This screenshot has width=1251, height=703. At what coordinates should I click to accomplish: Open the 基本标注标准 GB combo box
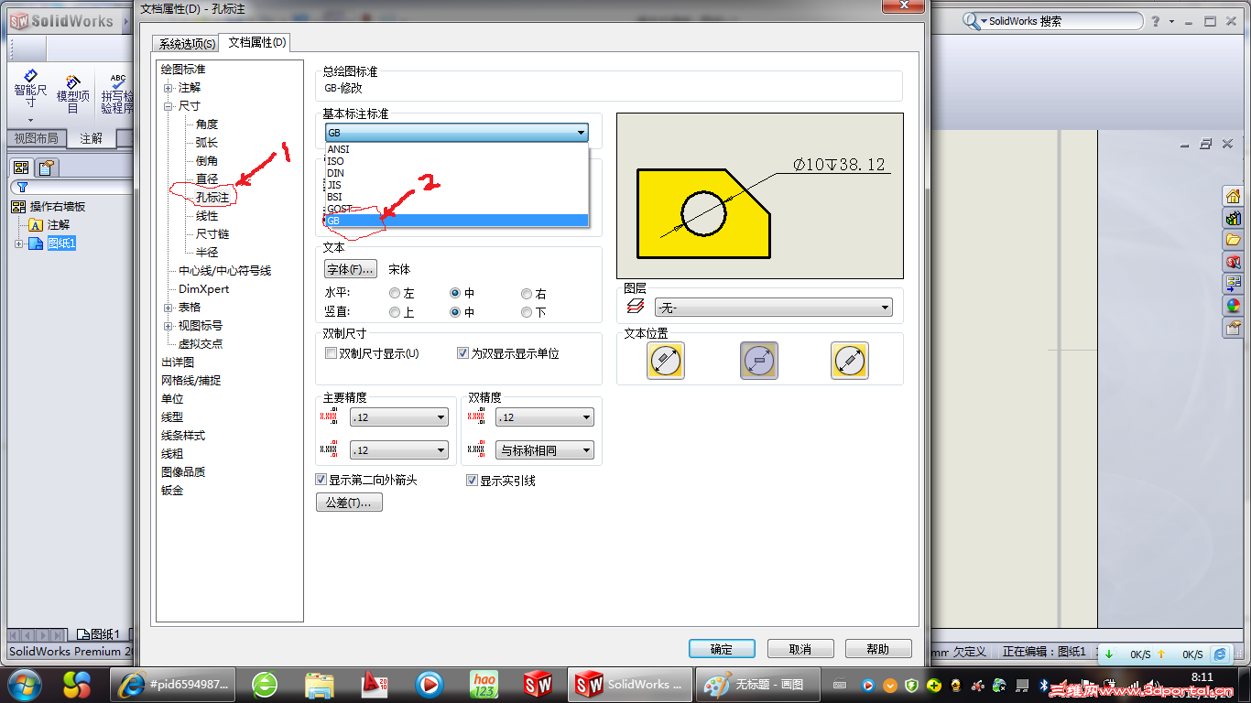457,134
